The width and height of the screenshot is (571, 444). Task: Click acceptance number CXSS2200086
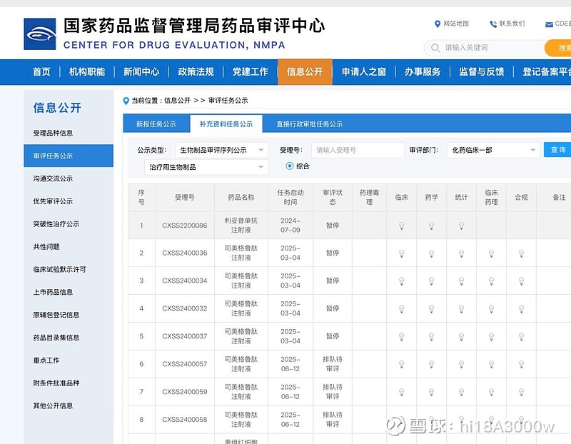(185, 226)
